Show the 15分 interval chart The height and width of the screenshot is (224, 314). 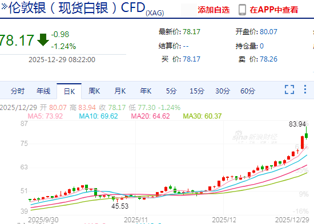[197, 91]
